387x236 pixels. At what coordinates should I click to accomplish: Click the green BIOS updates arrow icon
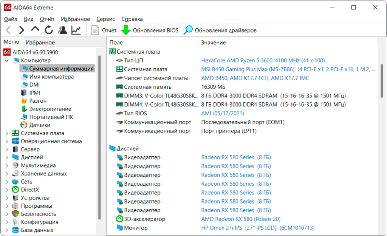pos(125,30)
